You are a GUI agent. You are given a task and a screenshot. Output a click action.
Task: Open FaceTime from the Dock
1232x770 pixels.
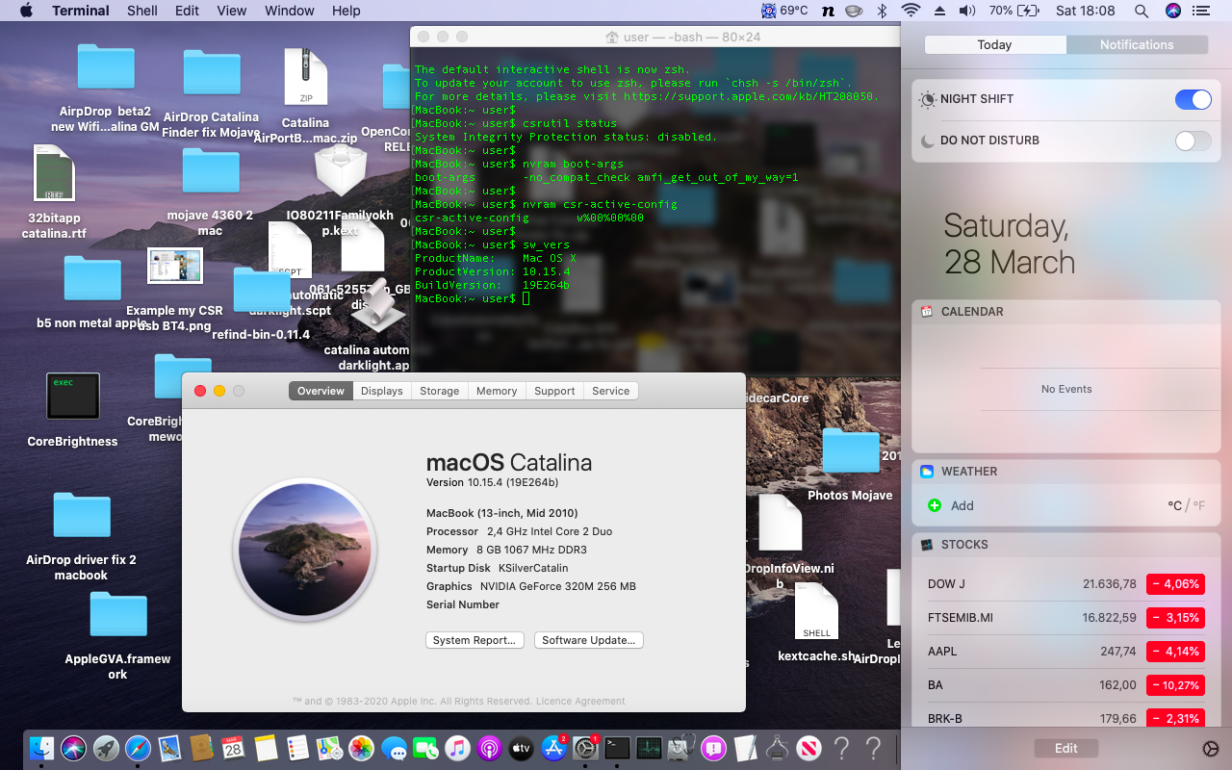click(425, 748)
